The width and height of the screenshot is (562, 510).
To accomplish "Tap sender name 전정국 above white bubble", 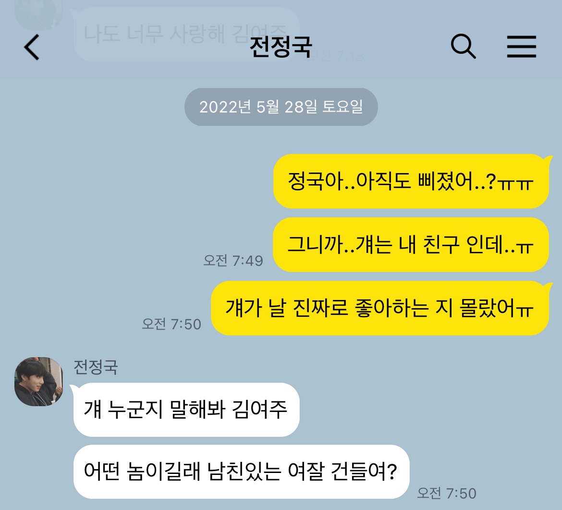I will pyautogui.click(x=95, y=367).
